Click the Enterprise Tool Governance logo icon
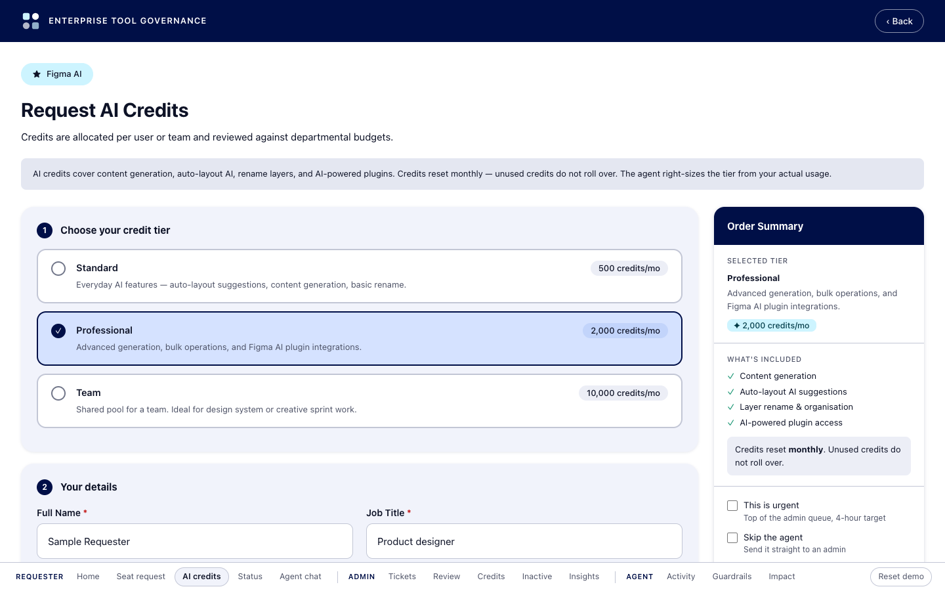Screen dimensions: 945x591 click(31, 21)
